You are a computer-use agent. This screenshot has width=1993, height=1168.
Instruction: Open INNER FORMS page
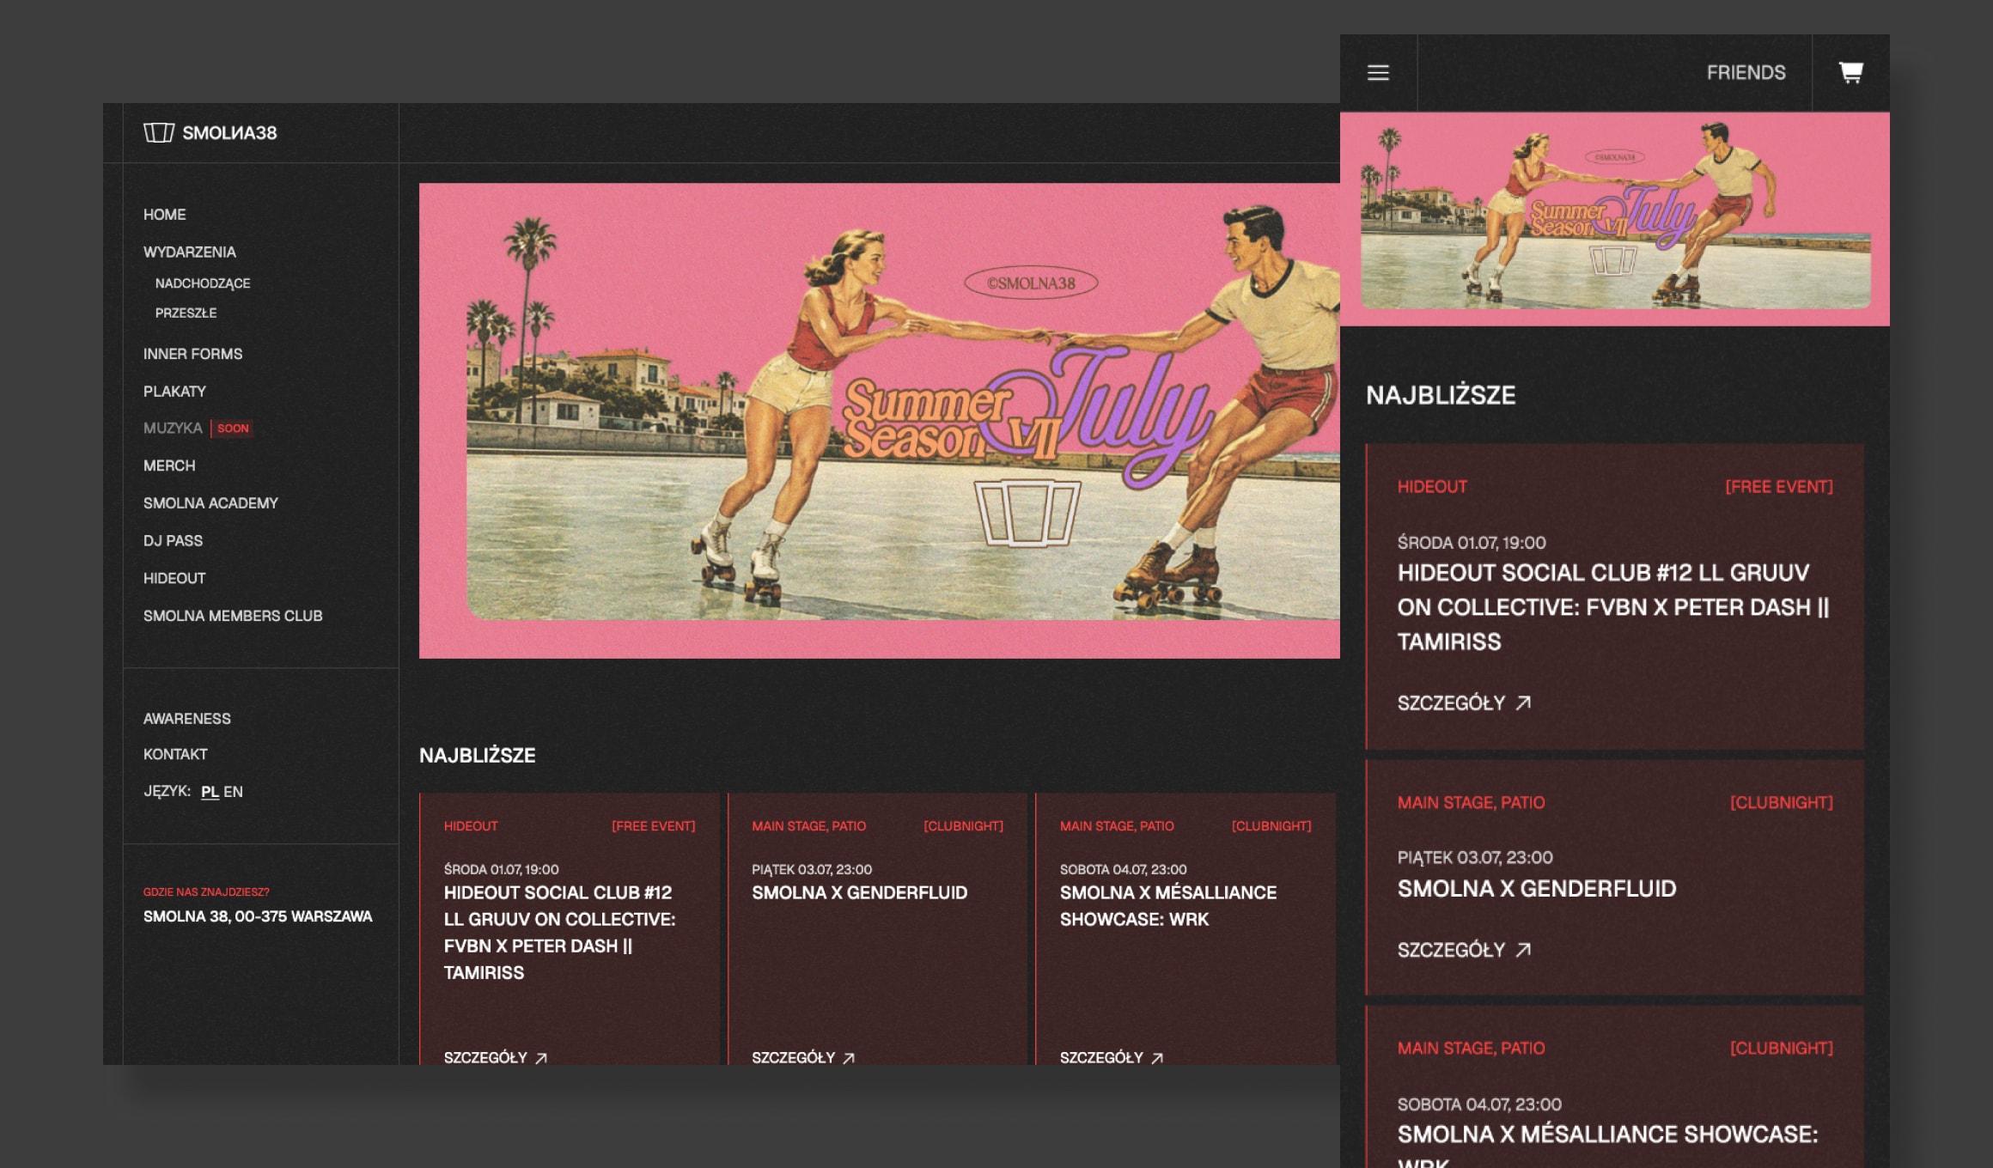coord(192,354)
